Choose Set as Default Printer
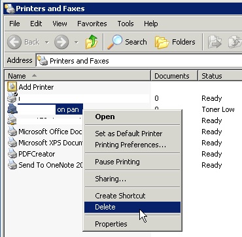The image size is (242, 237). pyautogui.click(x=132, y=134)
